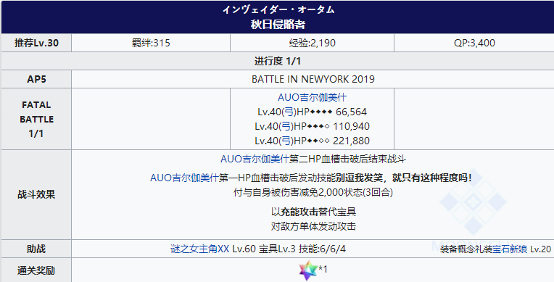Click the 宝具Lv.3 support text
Viewport: 554px width, 282px height.
pyautogui.click(x=277, y=249)
